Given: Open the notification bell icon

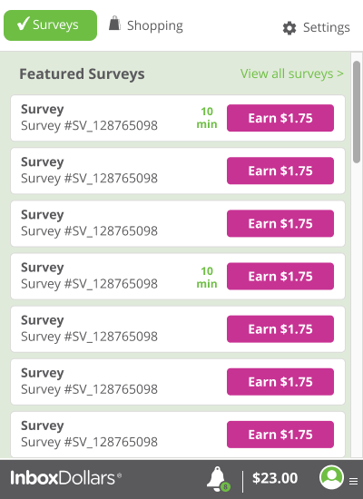Looking at the screenshot, I should click(x=217, y=478).
